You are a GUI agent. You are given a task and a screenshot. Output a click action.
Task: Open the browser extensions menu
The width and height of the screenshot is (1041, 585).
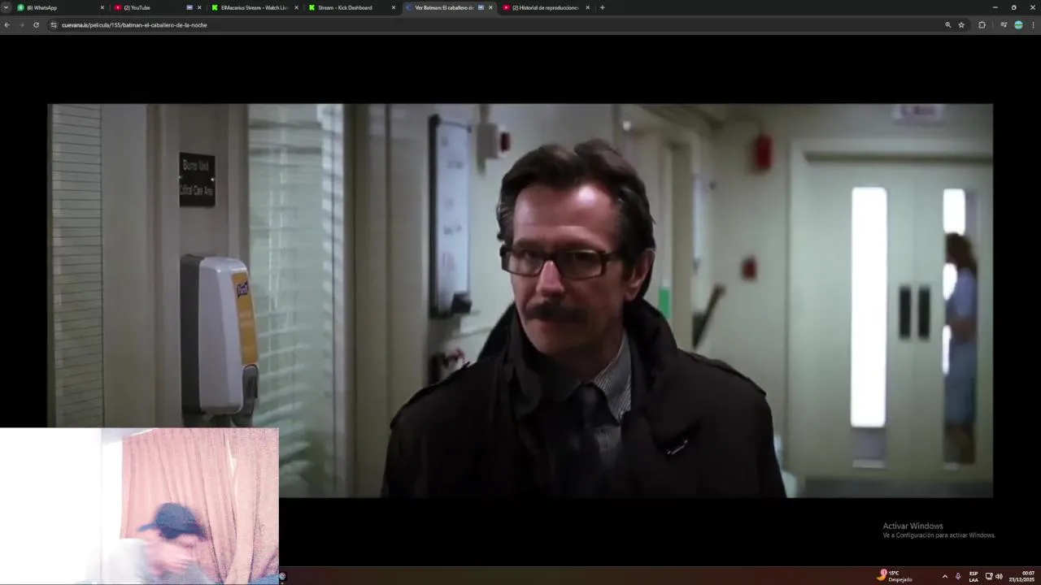[x=982, y=25]
